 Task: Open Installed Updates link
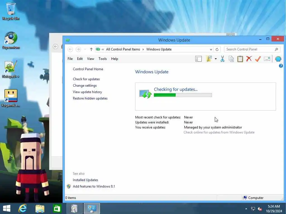coord(85,180)
